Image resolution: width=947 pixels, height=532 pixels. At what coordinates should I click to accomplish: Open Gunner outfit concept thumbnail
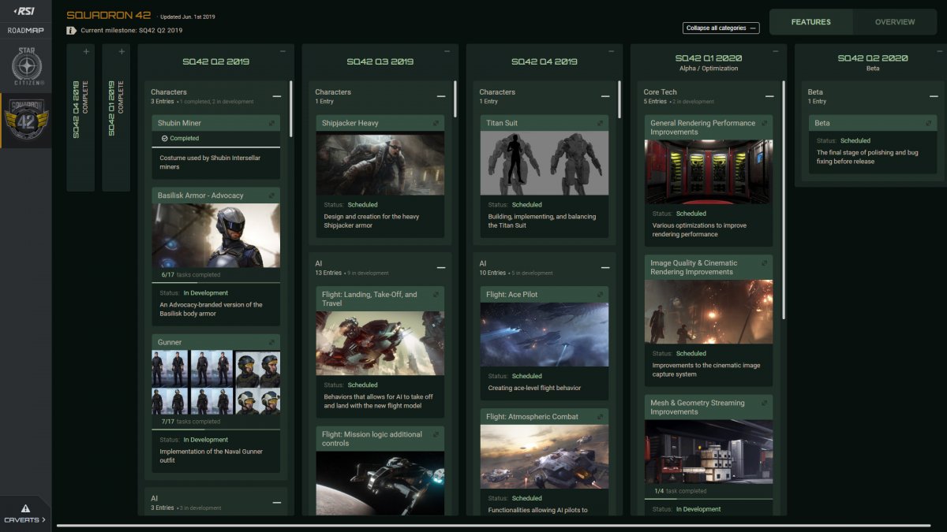coord(215,382)
